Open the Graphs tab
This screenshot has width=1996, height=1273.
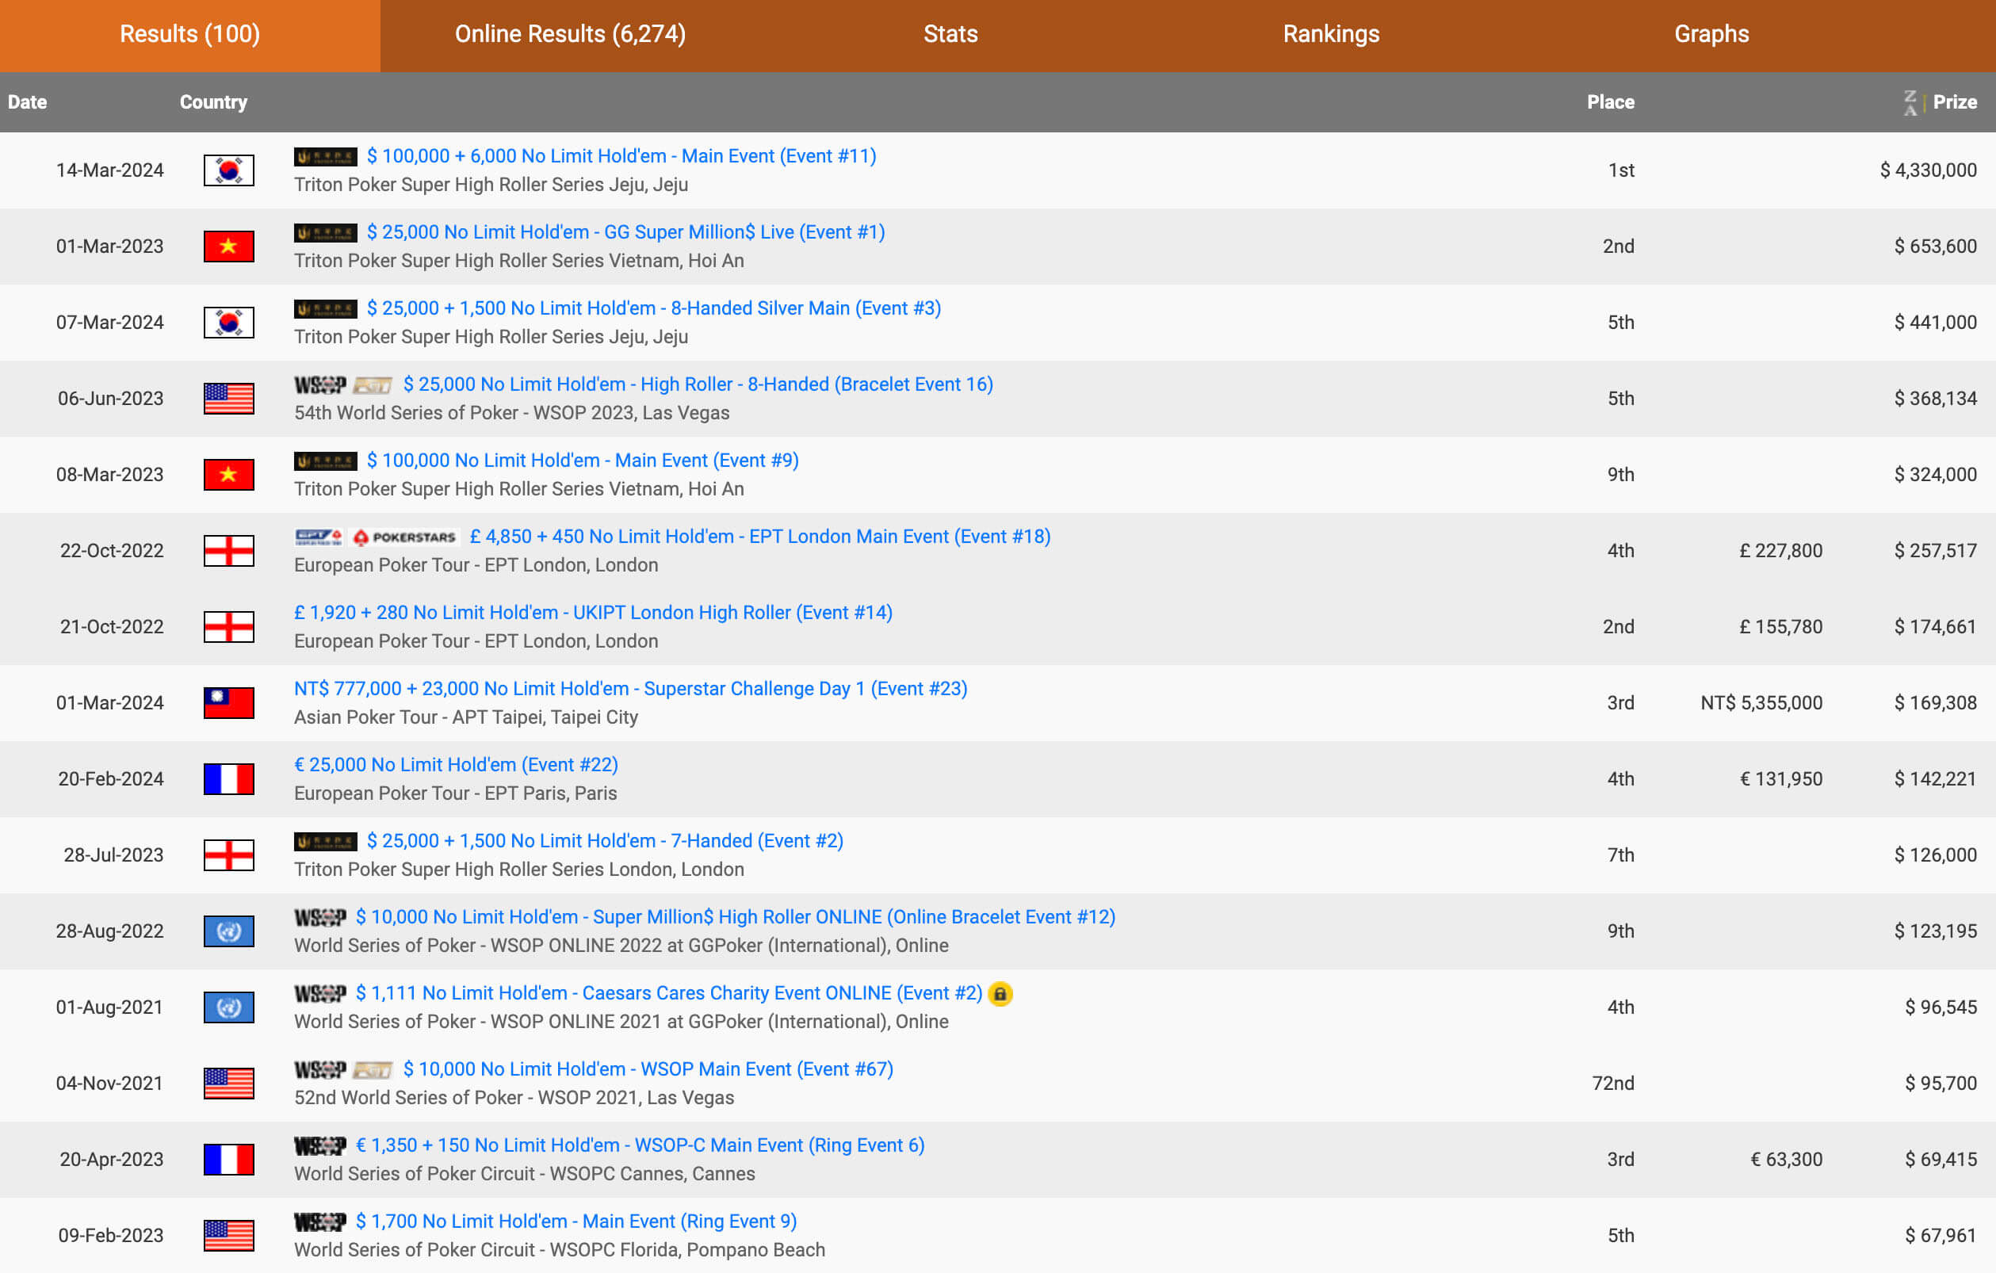click(1711, 34)
